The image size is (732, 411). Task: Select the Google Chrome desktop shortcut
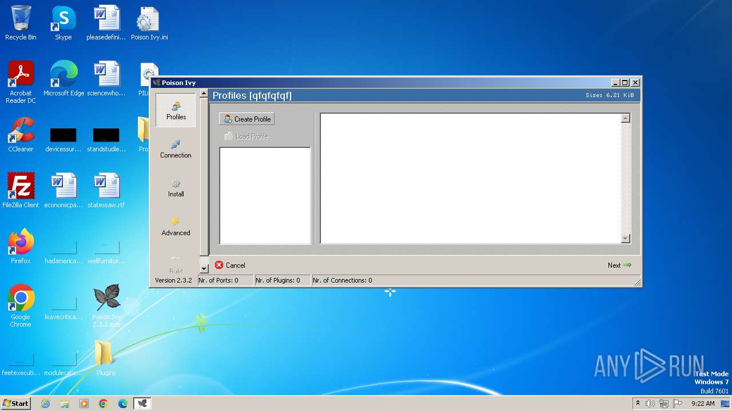pos(21,307)
